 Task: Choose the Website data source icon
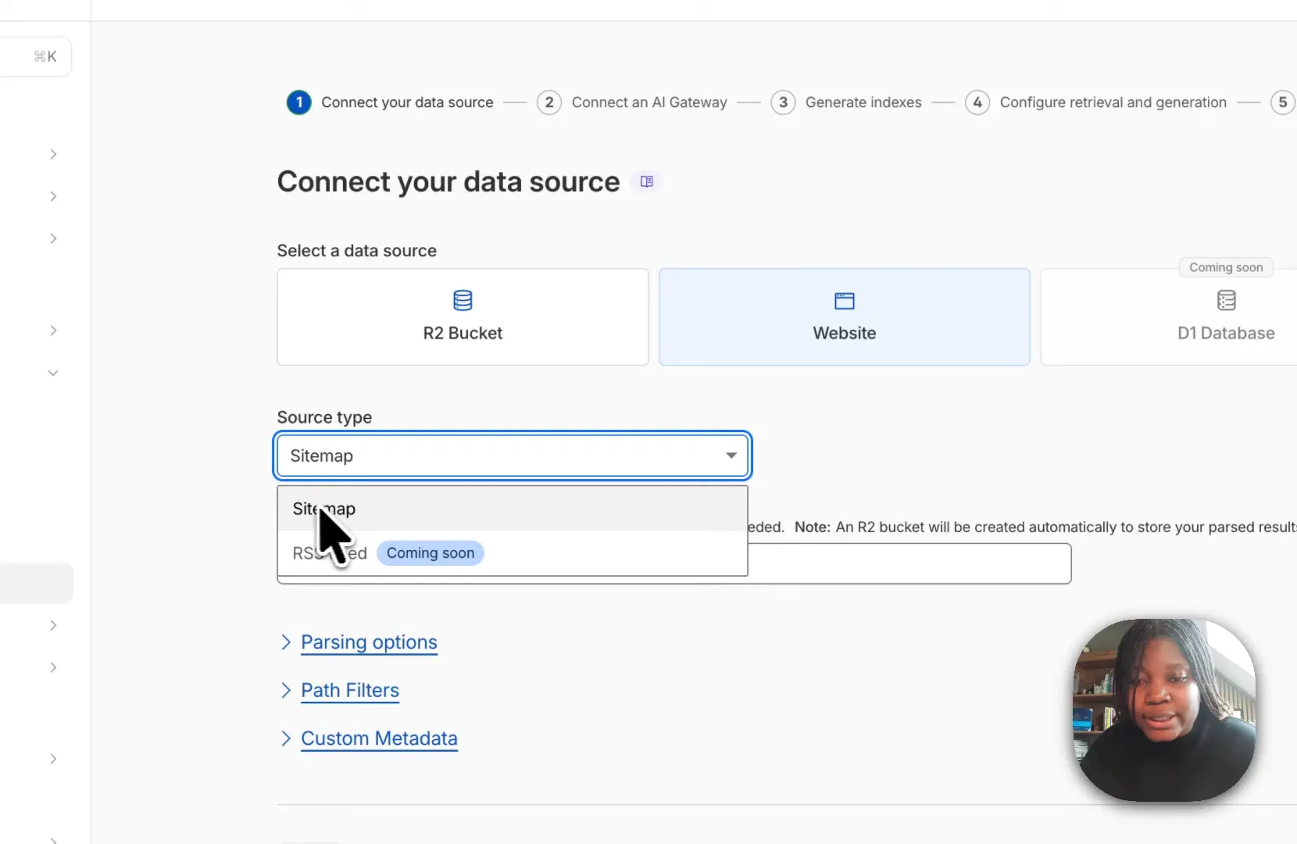tap(844, 301)
